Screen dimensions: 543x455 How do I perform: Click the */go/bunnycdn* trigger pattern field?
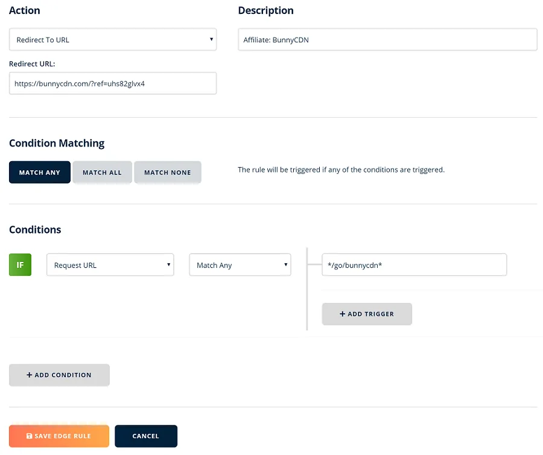pos(414,265)
